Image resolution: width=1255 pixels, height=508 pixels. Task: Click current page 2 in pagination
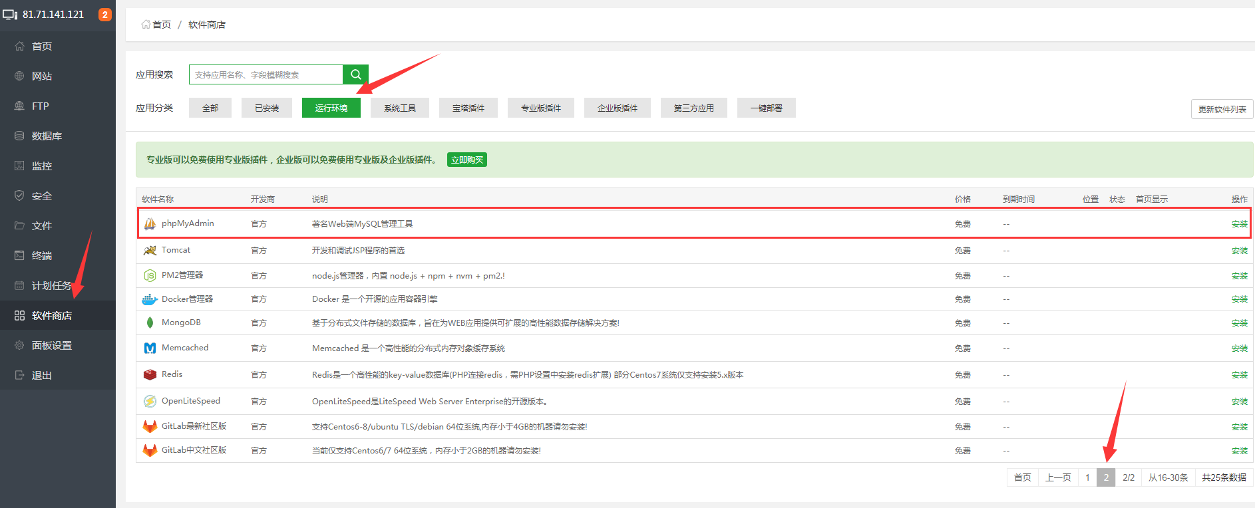click(x=1106, y=477)
